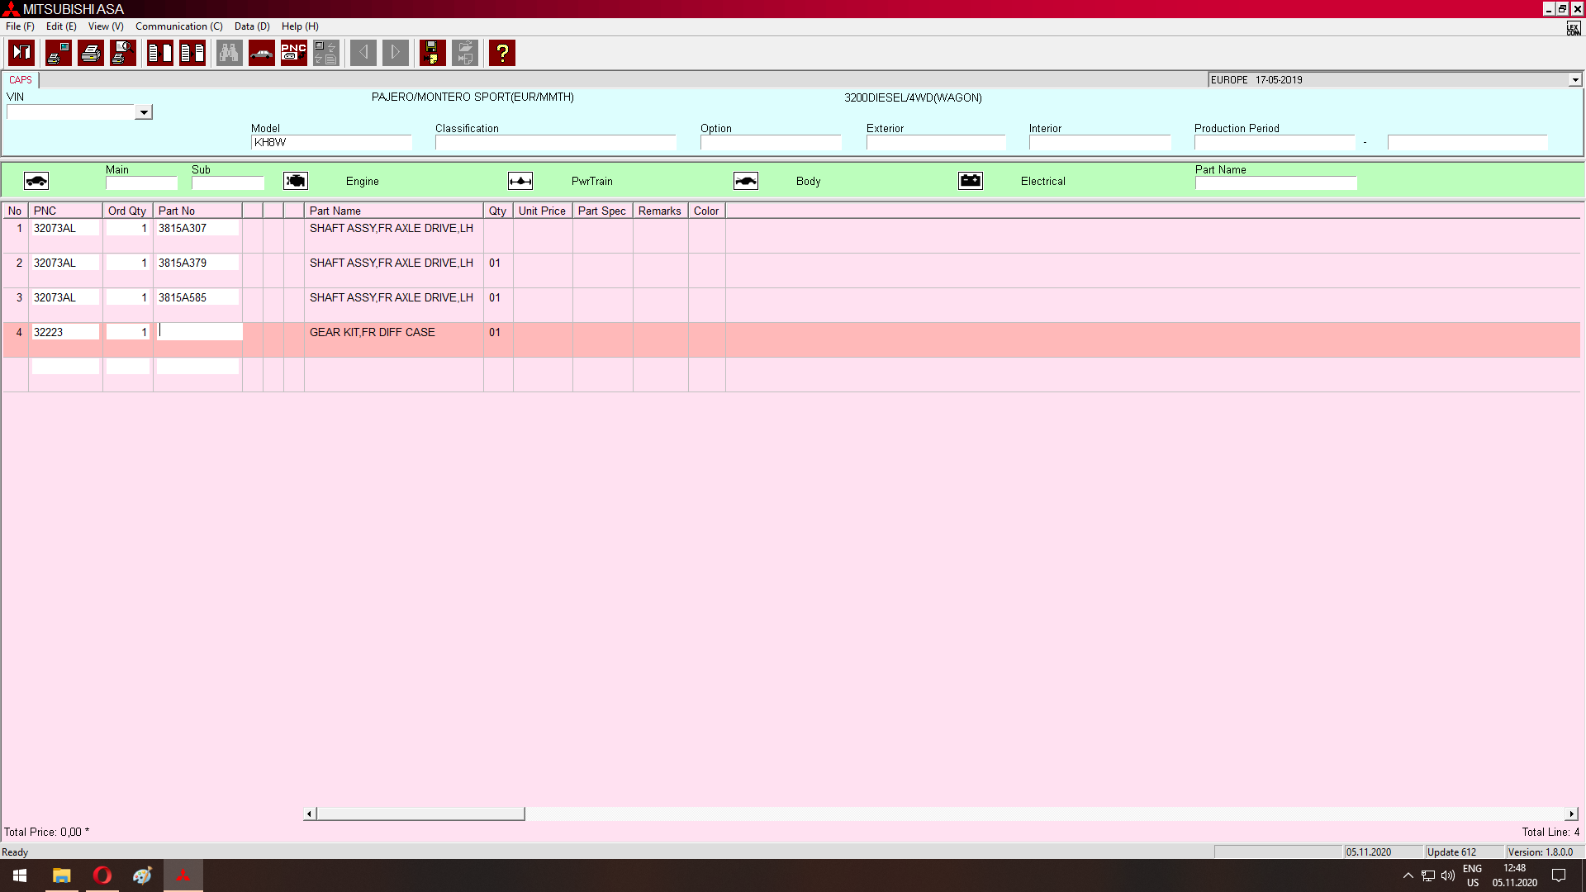The image size is (1586, 892).
Task: Click the exit door toolbar icon
Action: point(21,53)
